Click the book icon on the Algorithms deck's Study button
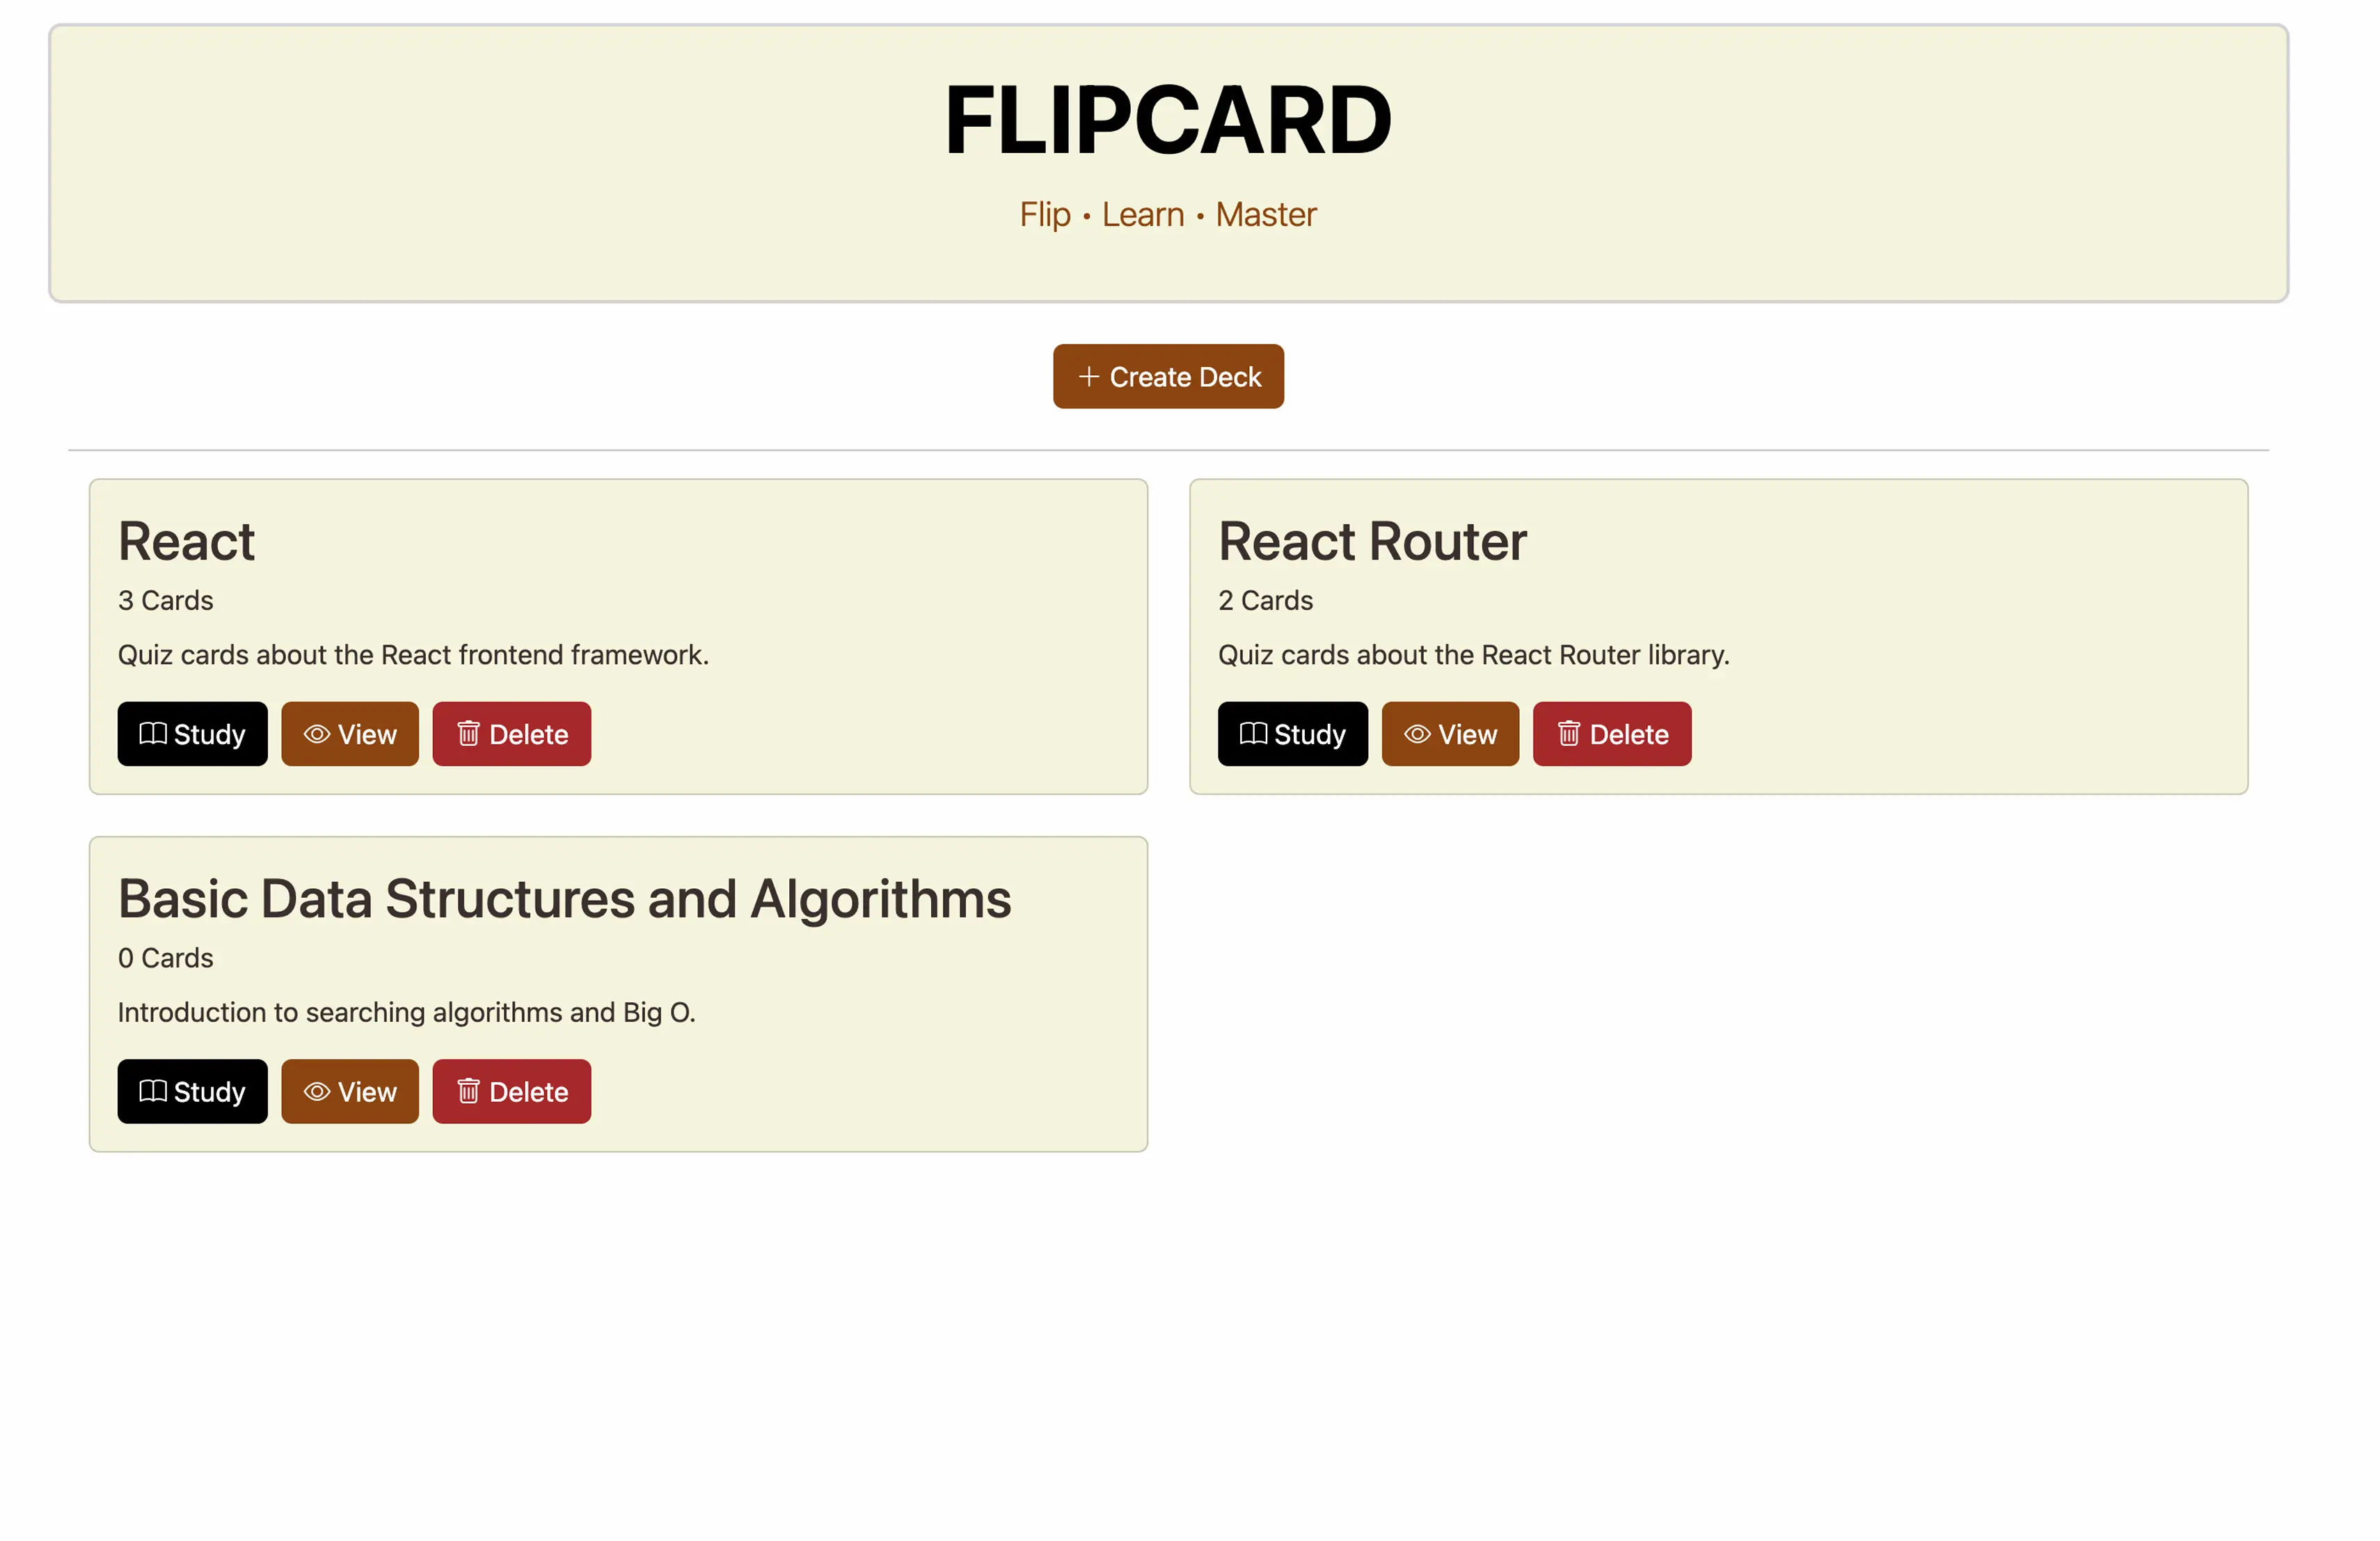This screenshot has height=1541, width=2380. pyautogui.click(x=153, y=1090)
